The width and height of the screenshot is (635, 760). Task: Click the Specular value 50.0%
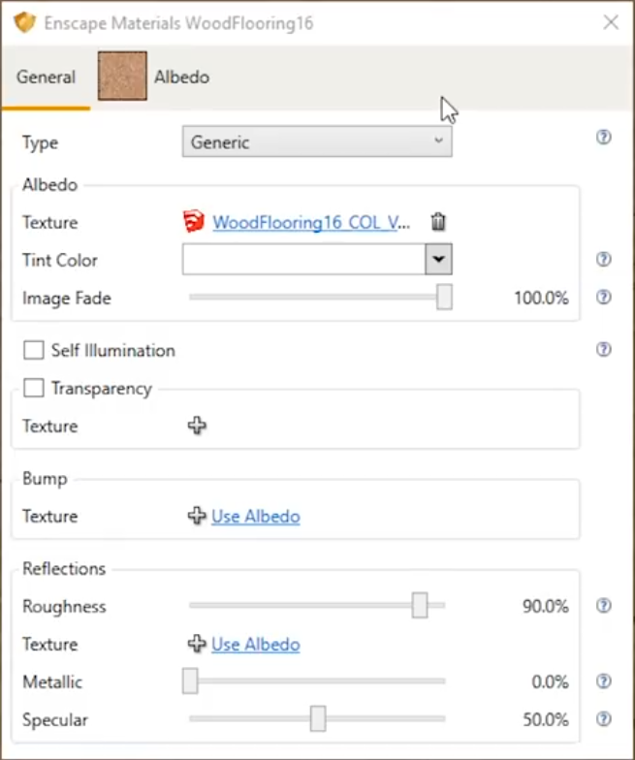[x=545, y=719]
